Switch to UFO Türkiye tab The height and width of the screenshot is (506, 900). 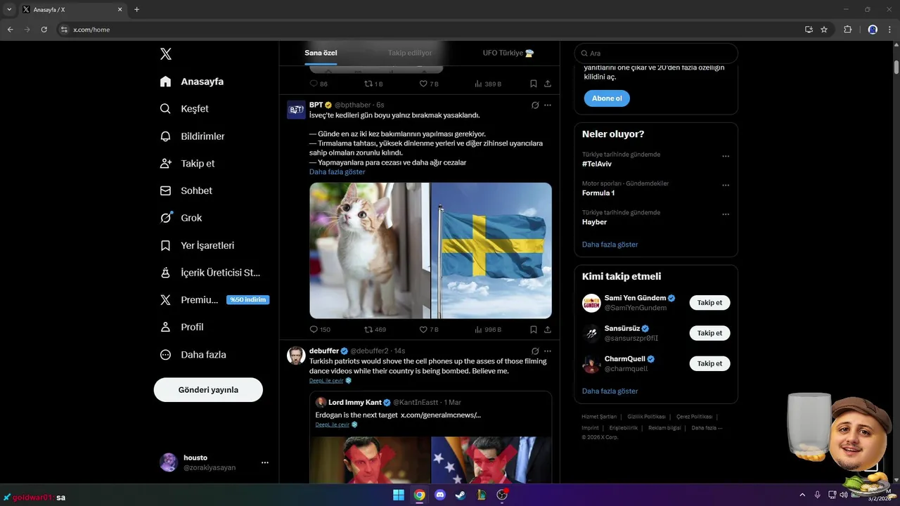(x=508, y=53)
